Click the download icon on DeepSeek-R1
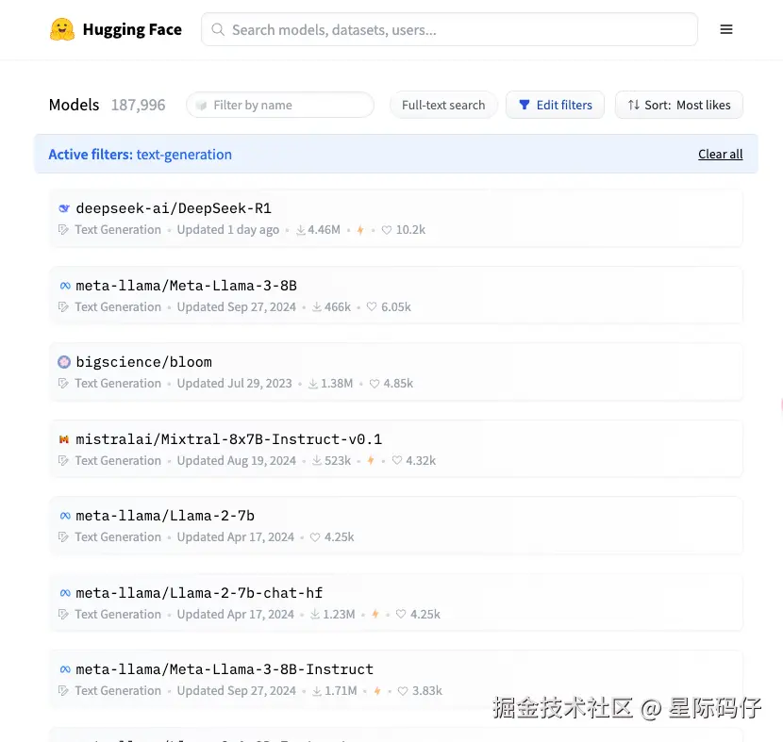This screenshot has width=783, height=742. coord(301,230)
